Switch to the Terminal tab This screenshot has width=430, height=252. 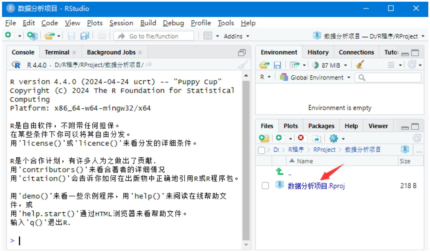click(x=57, y=52)
